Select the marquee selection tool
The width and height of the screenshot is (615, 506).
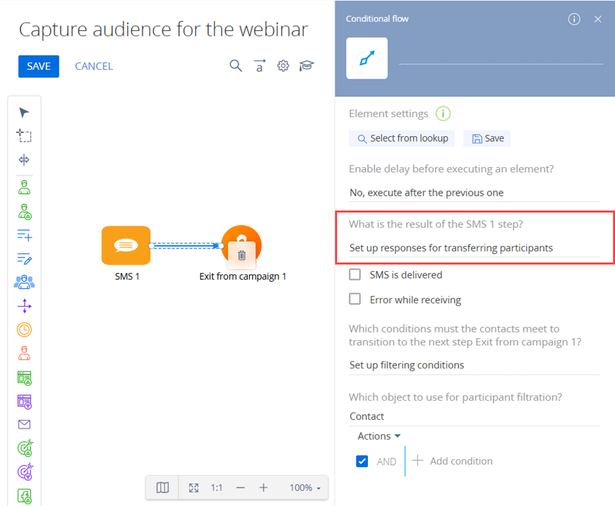pyautogui.click(x=25, y=136)
